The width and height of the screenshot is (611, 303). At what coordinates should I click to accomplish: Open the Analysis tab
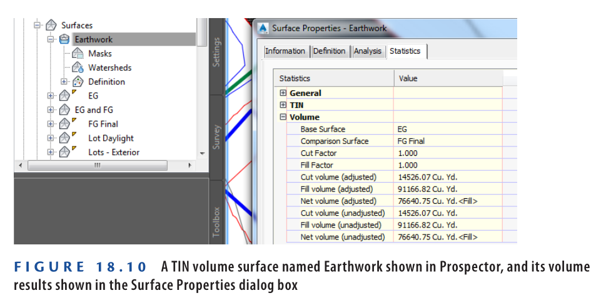367,51
